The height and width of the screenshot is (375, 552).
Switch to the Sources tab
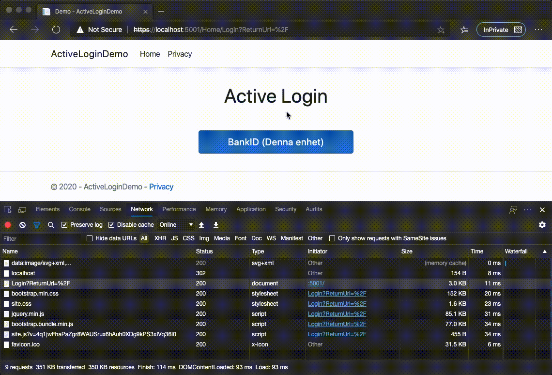tap(110, 209)
